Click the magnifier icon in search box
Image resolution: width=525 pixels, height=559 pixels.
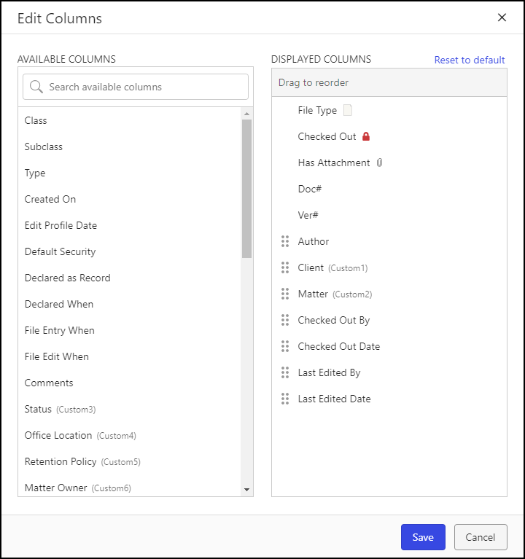(36, 87)
